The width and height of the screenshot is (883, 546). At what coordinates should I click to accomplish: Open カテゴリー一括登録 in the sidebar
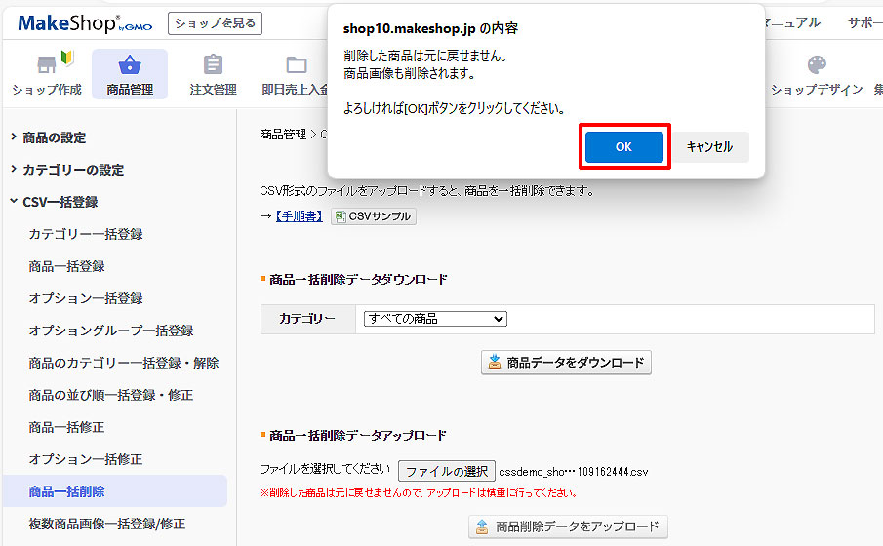coord(86,234)
